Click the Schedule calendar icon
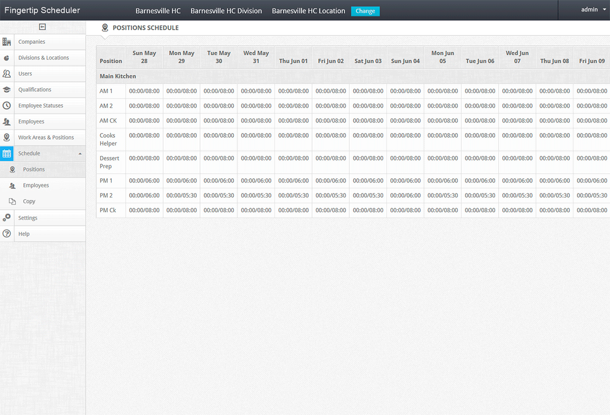The width and height of the screenshot is (610, 415). click(7, 153)
